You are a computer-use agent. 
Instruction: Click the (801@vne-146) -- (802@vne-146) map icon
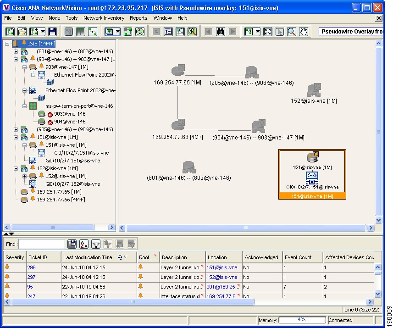[x=189, y=167]
